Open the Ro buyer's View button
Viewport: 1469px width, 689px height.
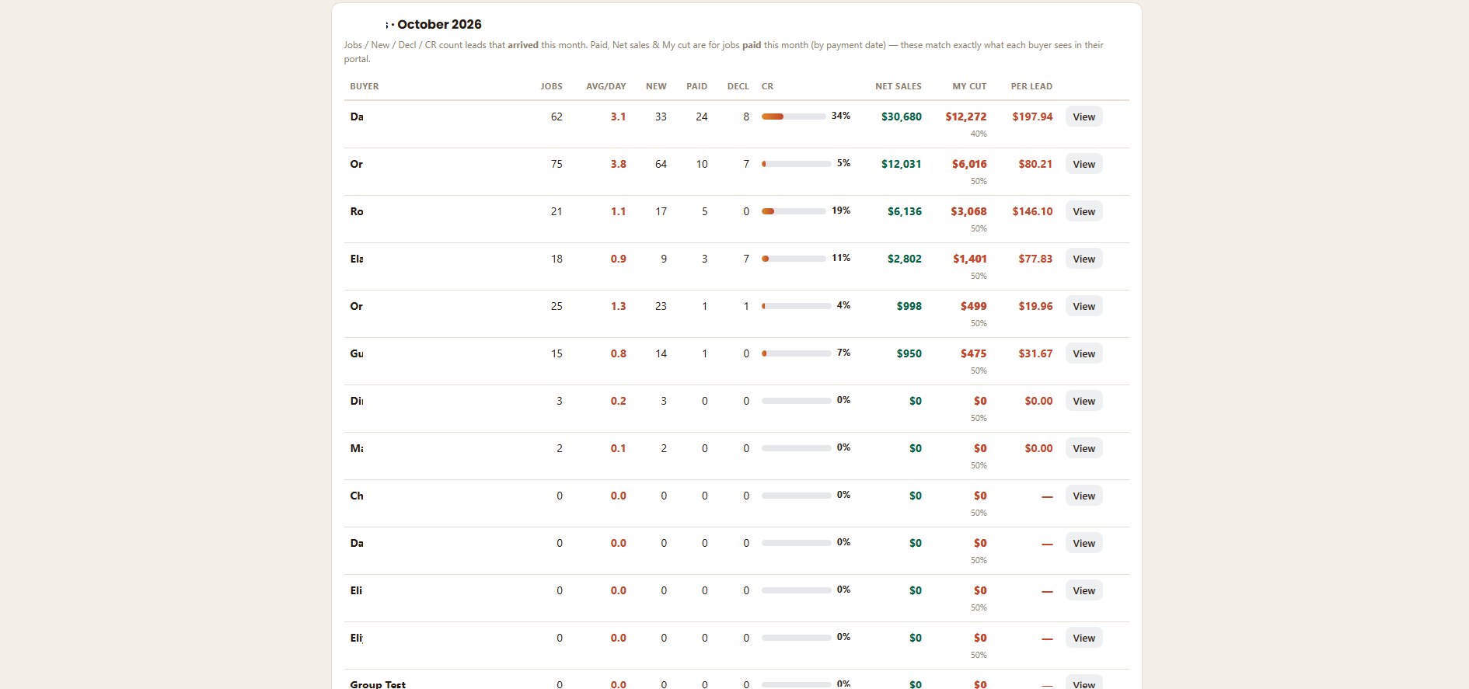pos(1083,211)
